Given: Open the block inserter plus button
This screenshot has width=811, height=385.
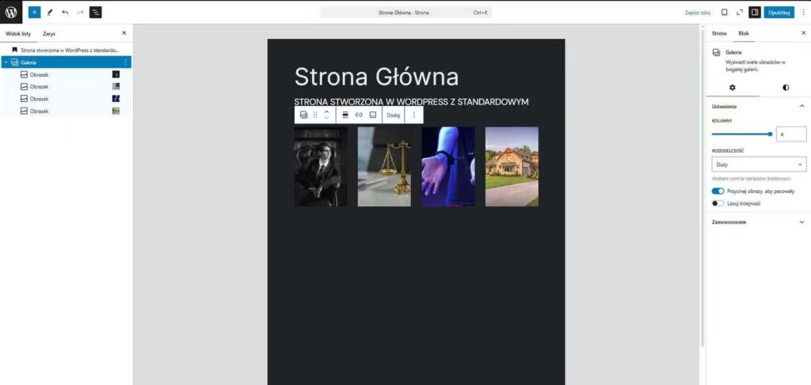Looking at the screenshot, I should (x=34, y=13).
